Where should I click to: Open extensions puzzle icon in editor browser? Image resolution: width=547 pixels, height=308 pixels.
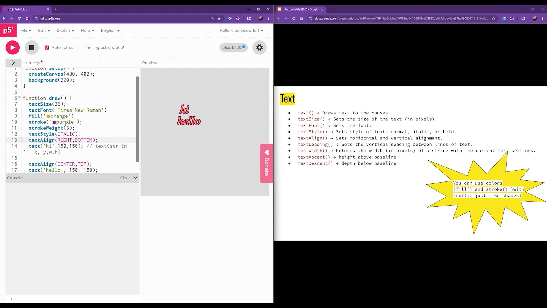point(238,19)
